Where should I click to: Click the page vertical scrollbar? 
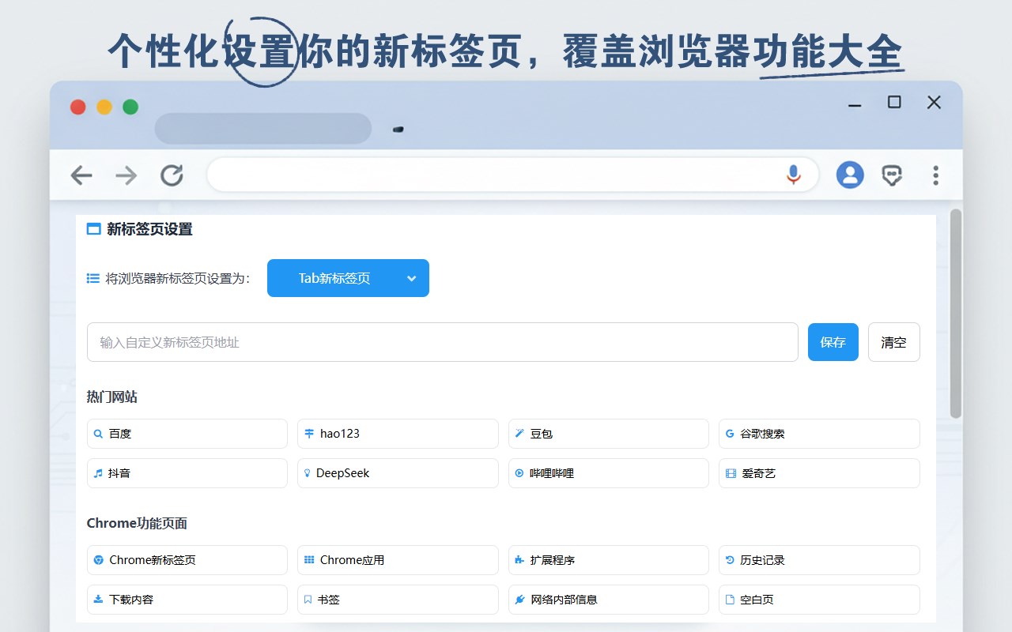(956, 314)
